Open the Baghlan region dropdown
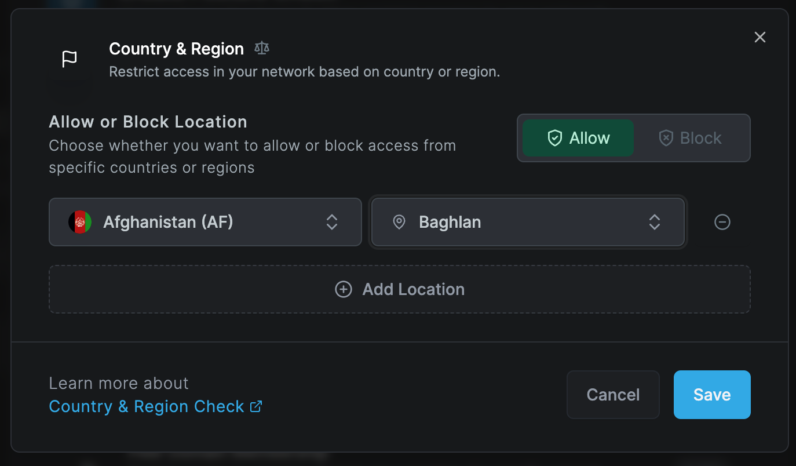This screenshot has height=466, width=796. (528, 222)
